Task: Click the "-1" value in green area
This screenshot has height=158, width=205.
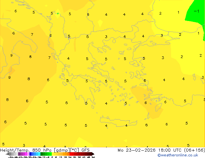Action: click(197, 11)
